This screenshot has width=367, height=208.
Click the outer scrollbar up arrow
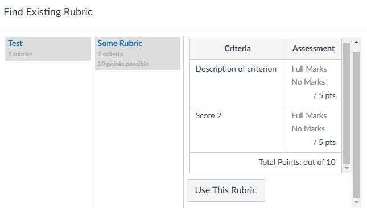pos(356,42)
